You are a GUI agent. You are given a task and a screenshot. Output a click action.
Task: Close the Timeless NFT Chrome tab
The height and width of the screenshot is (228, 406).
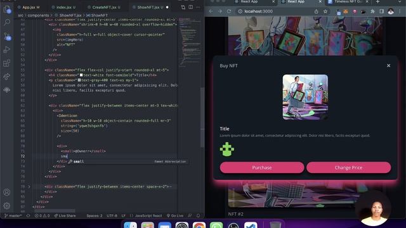367,2
